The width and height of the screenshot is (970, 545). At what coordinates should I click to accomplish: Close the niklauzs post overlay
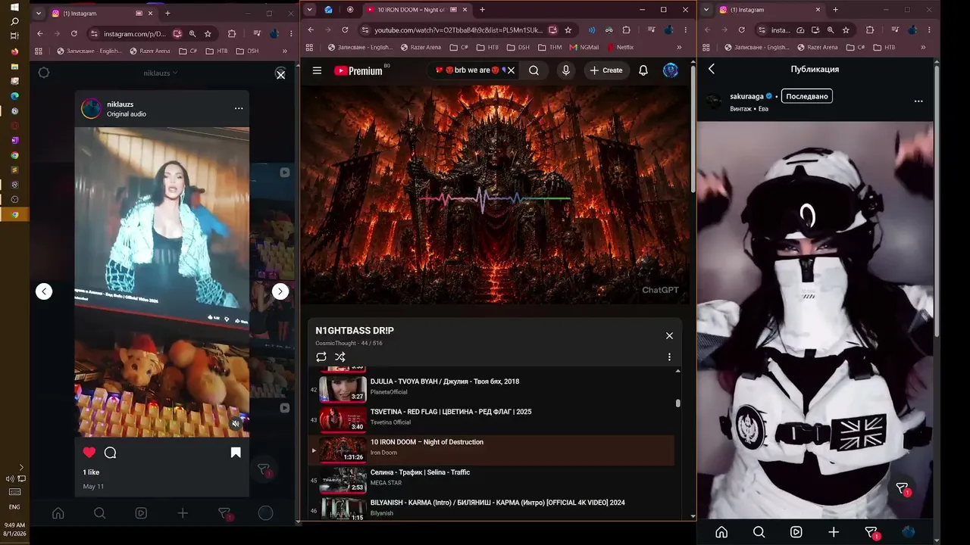pyautogui.click(x=280, y=74)
